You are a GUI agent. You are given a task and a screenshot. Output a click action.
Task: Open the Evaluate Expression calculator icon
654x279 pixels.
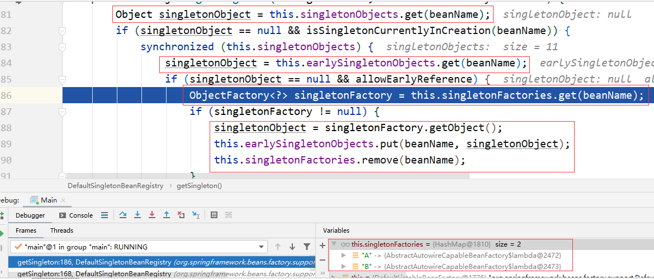tap(214, 215)
